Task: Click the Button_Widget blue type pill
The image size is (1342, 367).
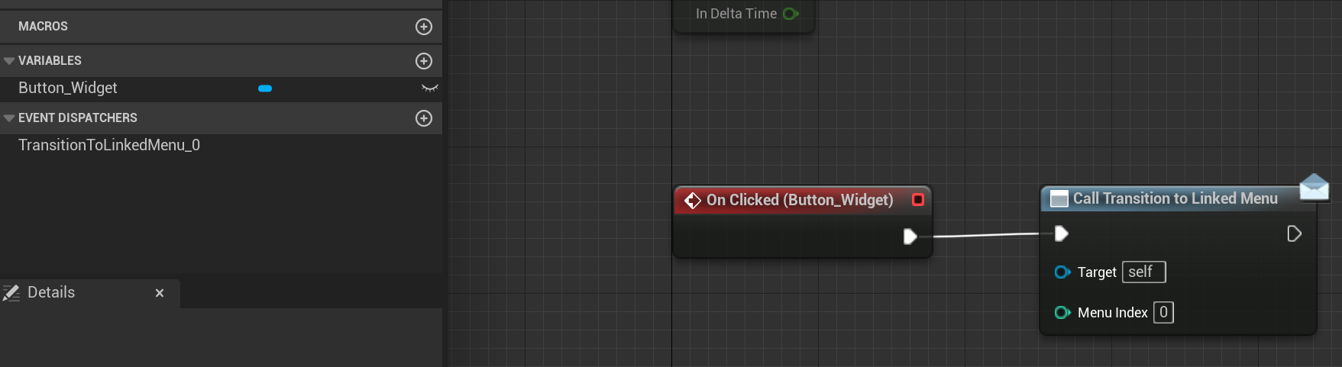Action: (x=265, y=89)
